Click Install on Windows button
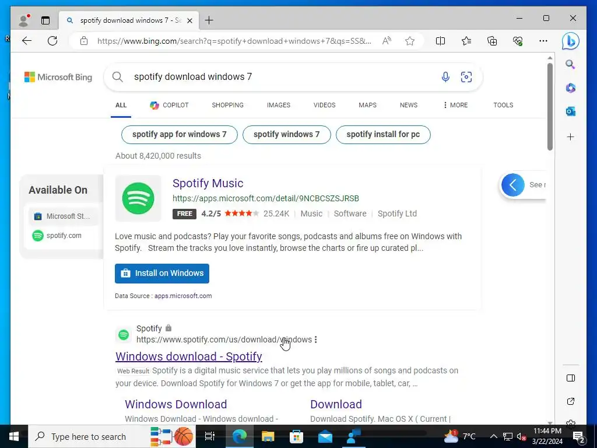Screen dimensions: 597x448 click(x=162, y=274)
